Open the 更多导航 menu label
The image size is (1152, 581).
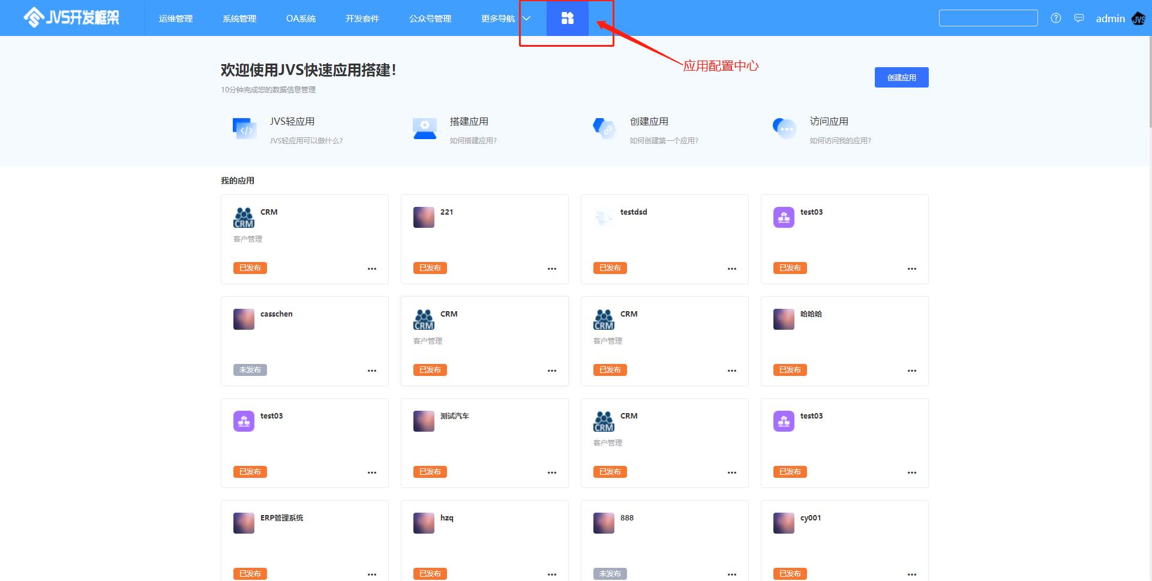(x=498, y=19)
